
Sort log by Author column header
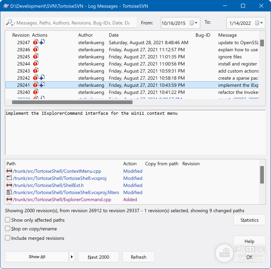pos(85,35)
